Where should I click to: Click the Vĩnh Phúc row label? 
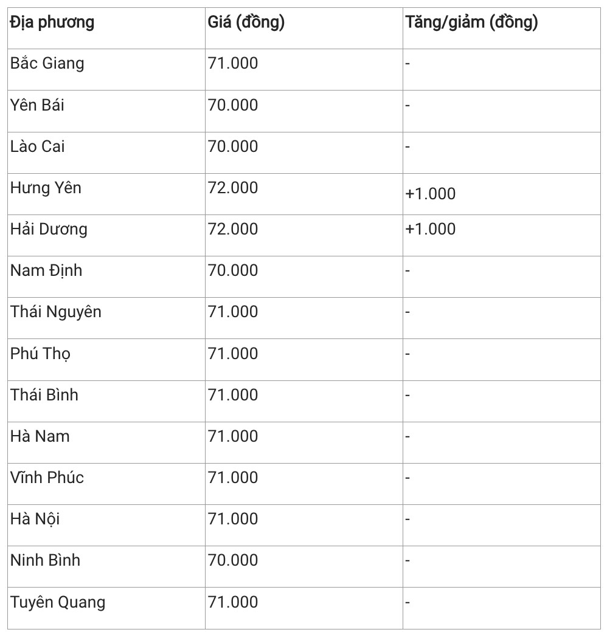(x=47, y=478)
